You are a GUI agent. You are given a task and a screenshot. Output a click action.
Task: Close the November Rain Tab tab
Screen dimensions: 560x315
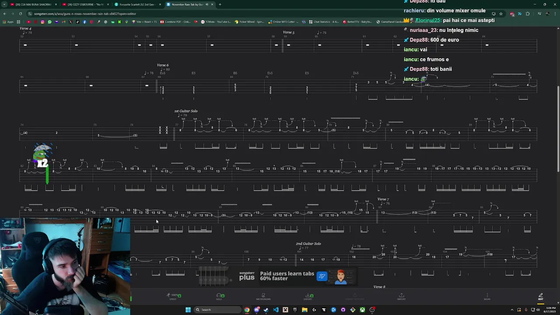click(212, 4)
